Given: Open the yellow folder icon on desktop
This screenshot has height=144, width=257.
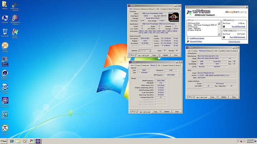Looking at the screenshot, I should click(x=5, y=5).
